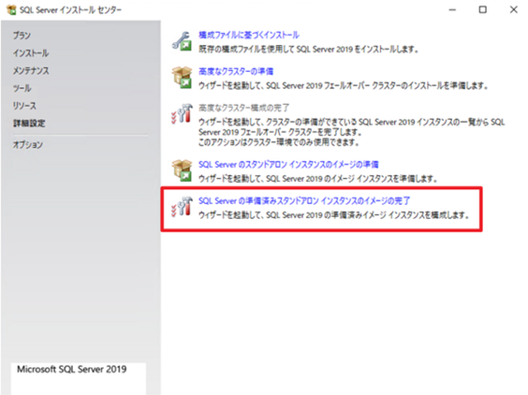Click the box icon beside スタンドアロン インスタンスのイメージの準備
Viewport: 528px width, 395px height.
(182, 170)
